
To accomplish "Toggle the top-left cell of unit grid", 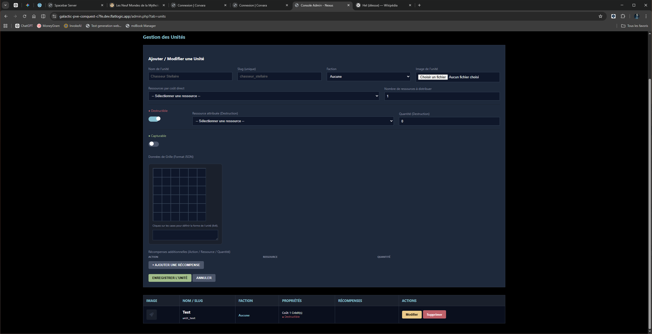I will coord(158,173).
